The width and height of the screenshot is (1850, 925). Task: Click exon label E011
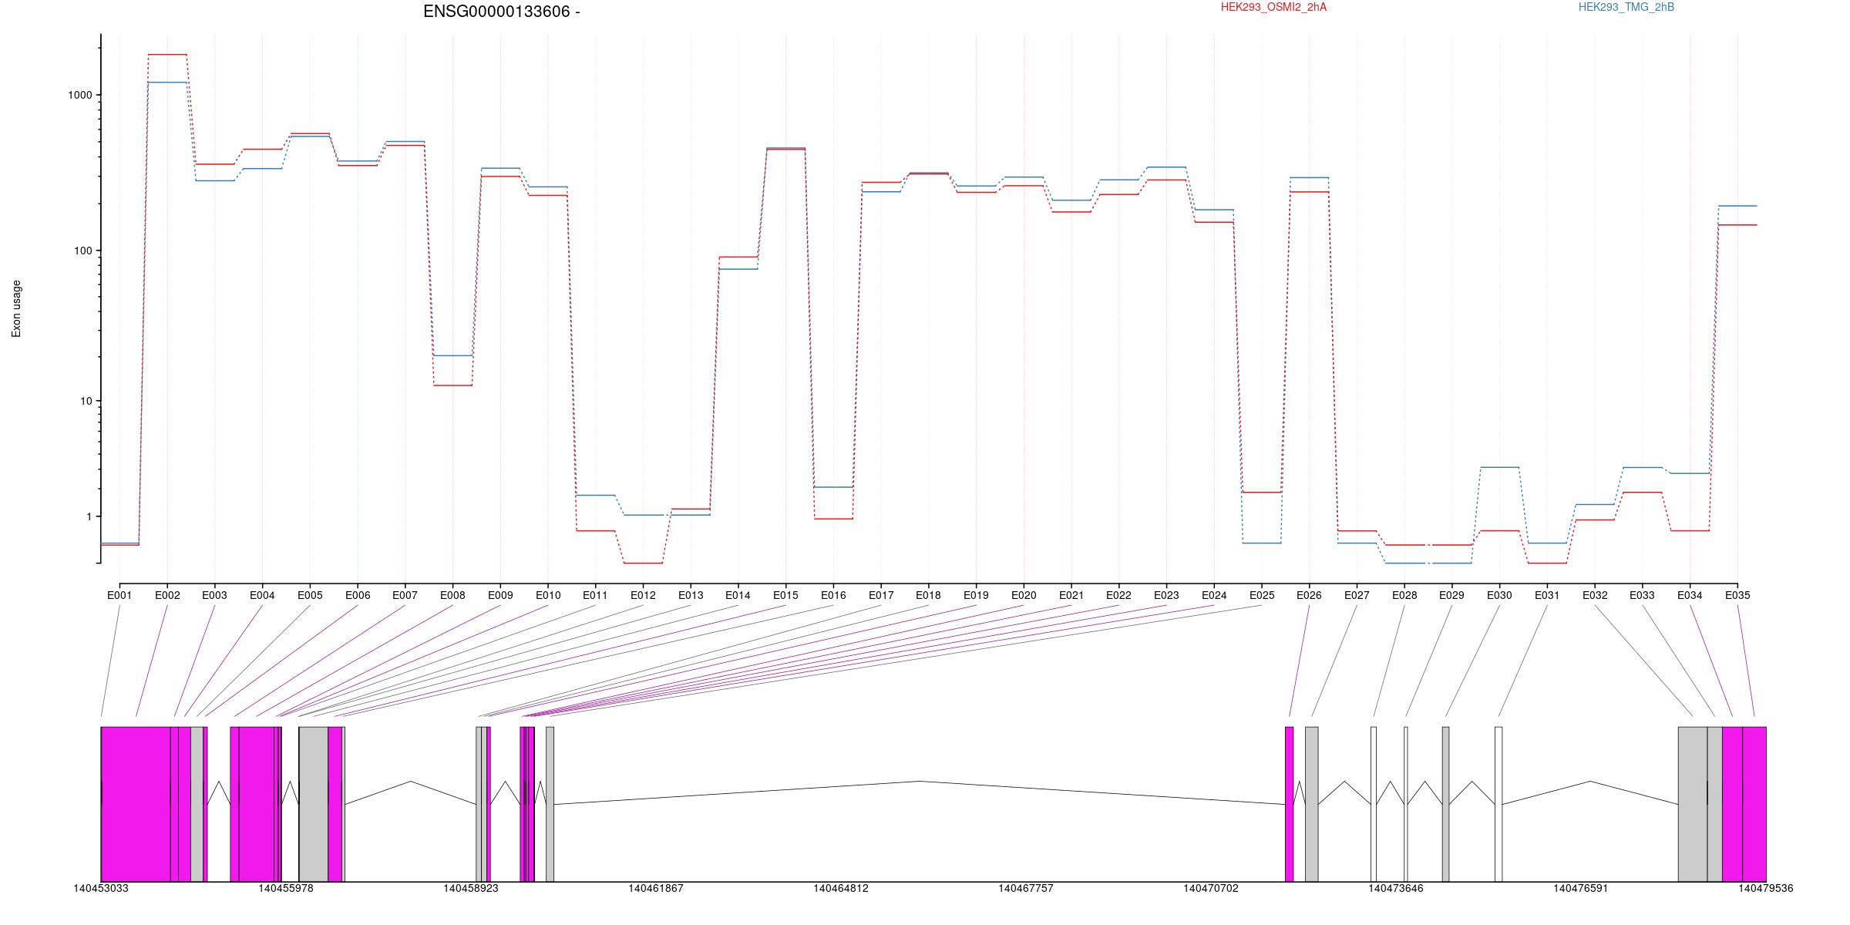pyautogui.click(x=595, y=595)
